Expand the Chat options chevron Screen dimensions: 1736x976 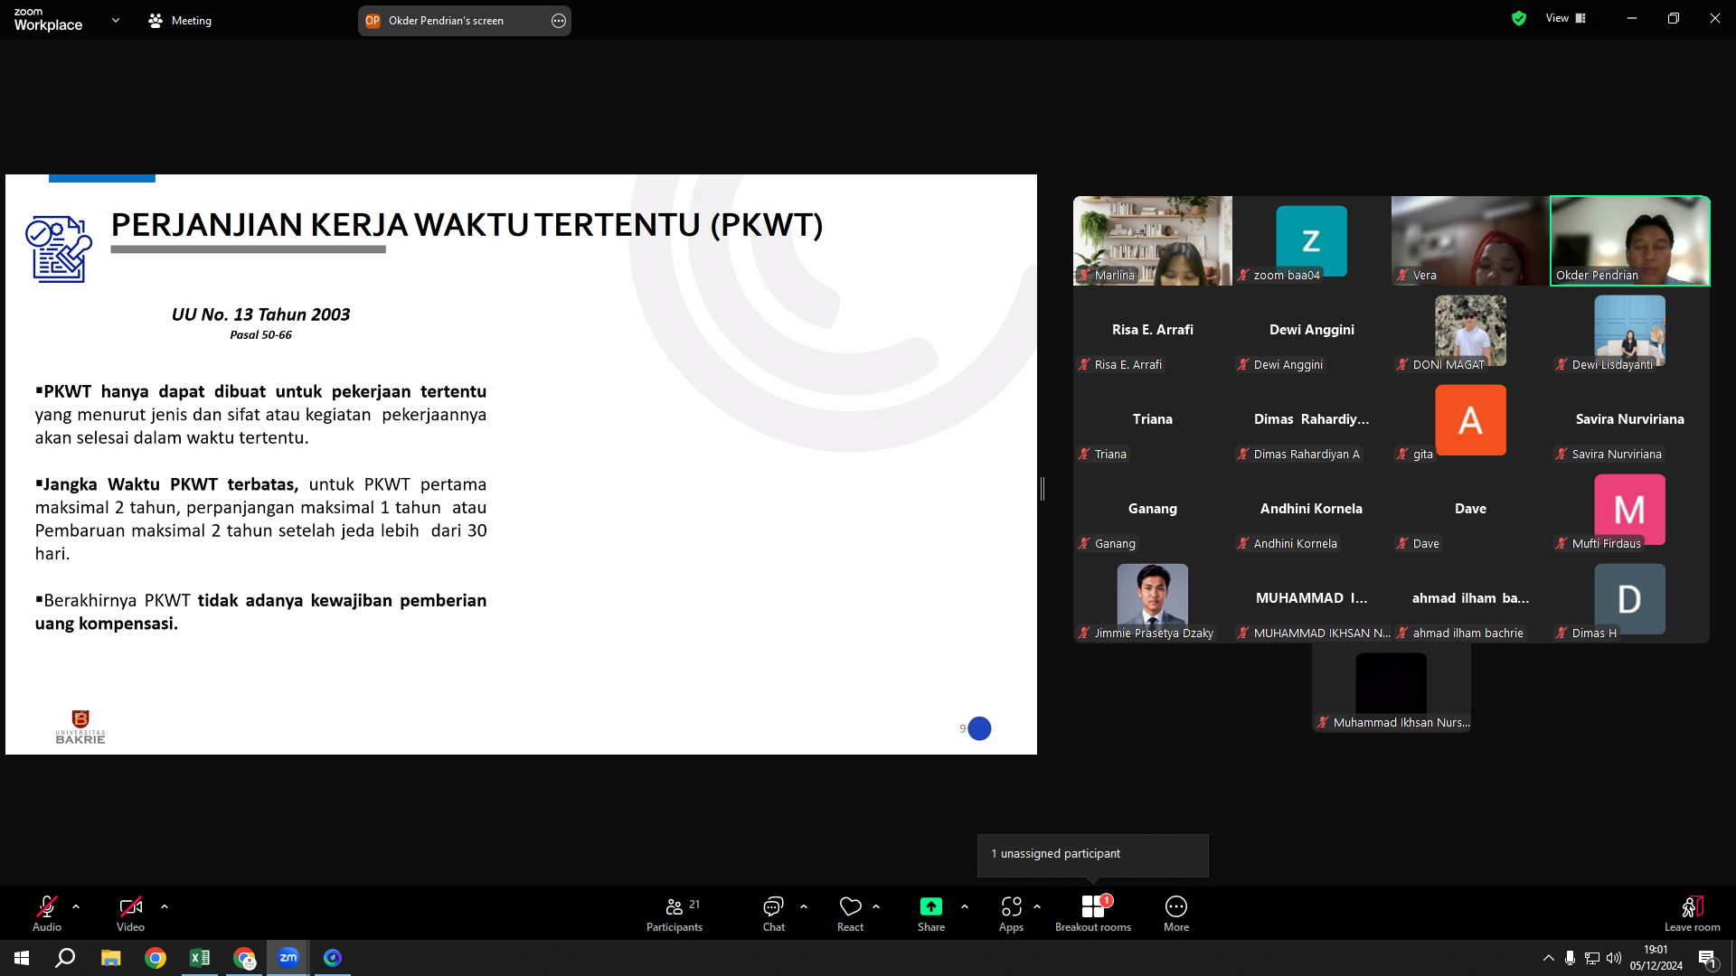[x=804, y=906]
